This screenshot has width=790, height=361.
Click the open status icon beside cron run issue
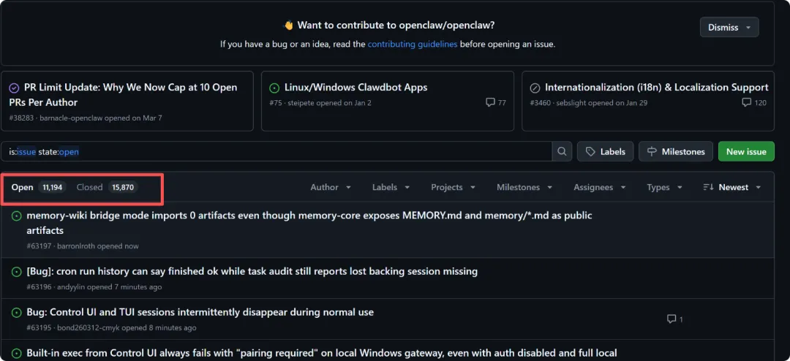16,272
